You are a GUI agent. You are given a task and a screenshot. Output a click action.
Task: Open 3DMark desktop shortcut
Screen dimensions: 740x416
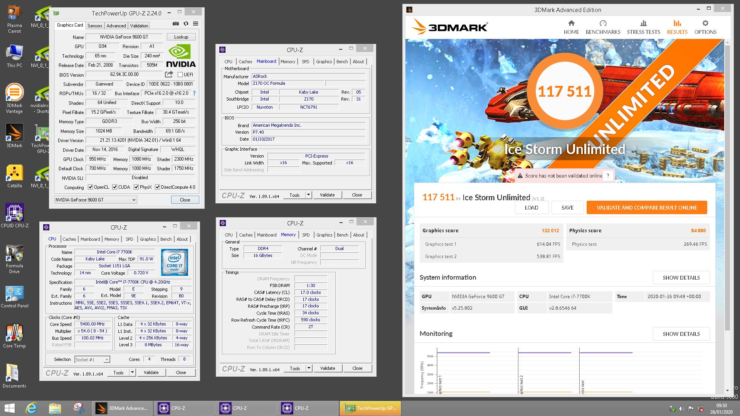pos(14,136)
